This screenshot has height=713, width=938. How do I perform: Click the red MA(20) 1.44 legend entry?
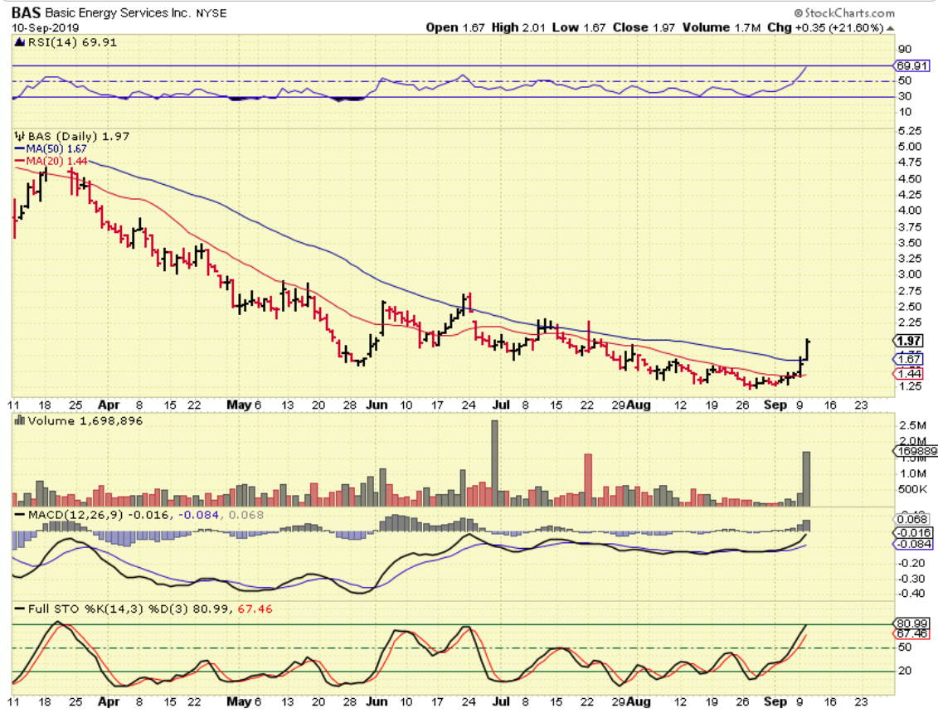coord(51,161)
